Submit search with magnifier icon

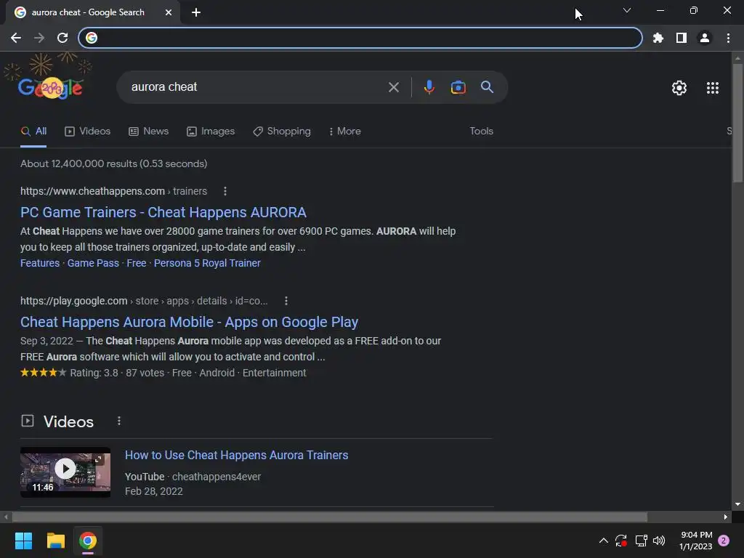click(487, 87)
